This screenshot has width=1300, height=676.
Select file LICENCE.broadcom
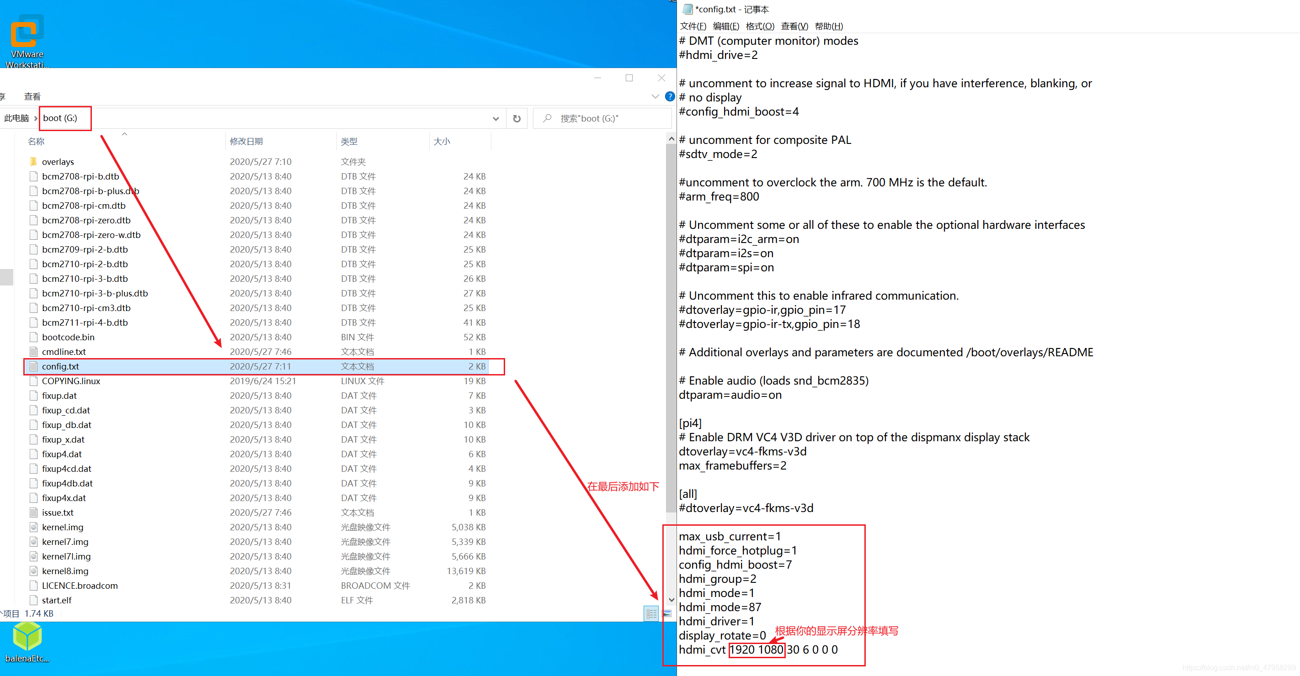(x=80, y=585)
